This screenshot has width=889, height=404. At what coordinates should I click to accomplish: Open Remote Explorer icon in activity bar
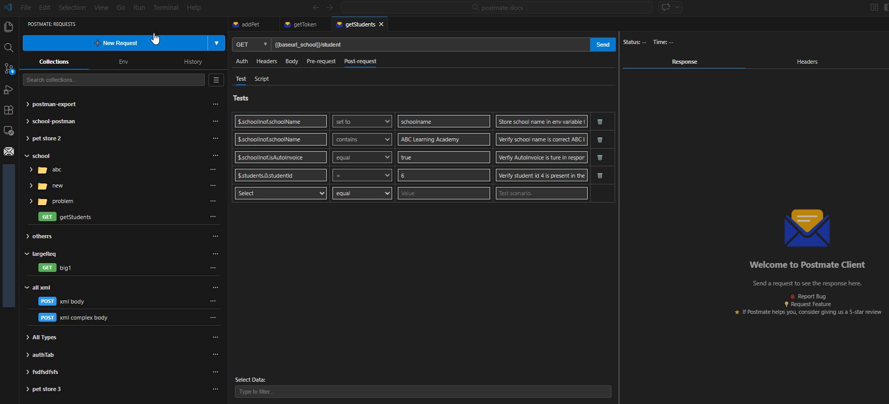coord(9,131)
